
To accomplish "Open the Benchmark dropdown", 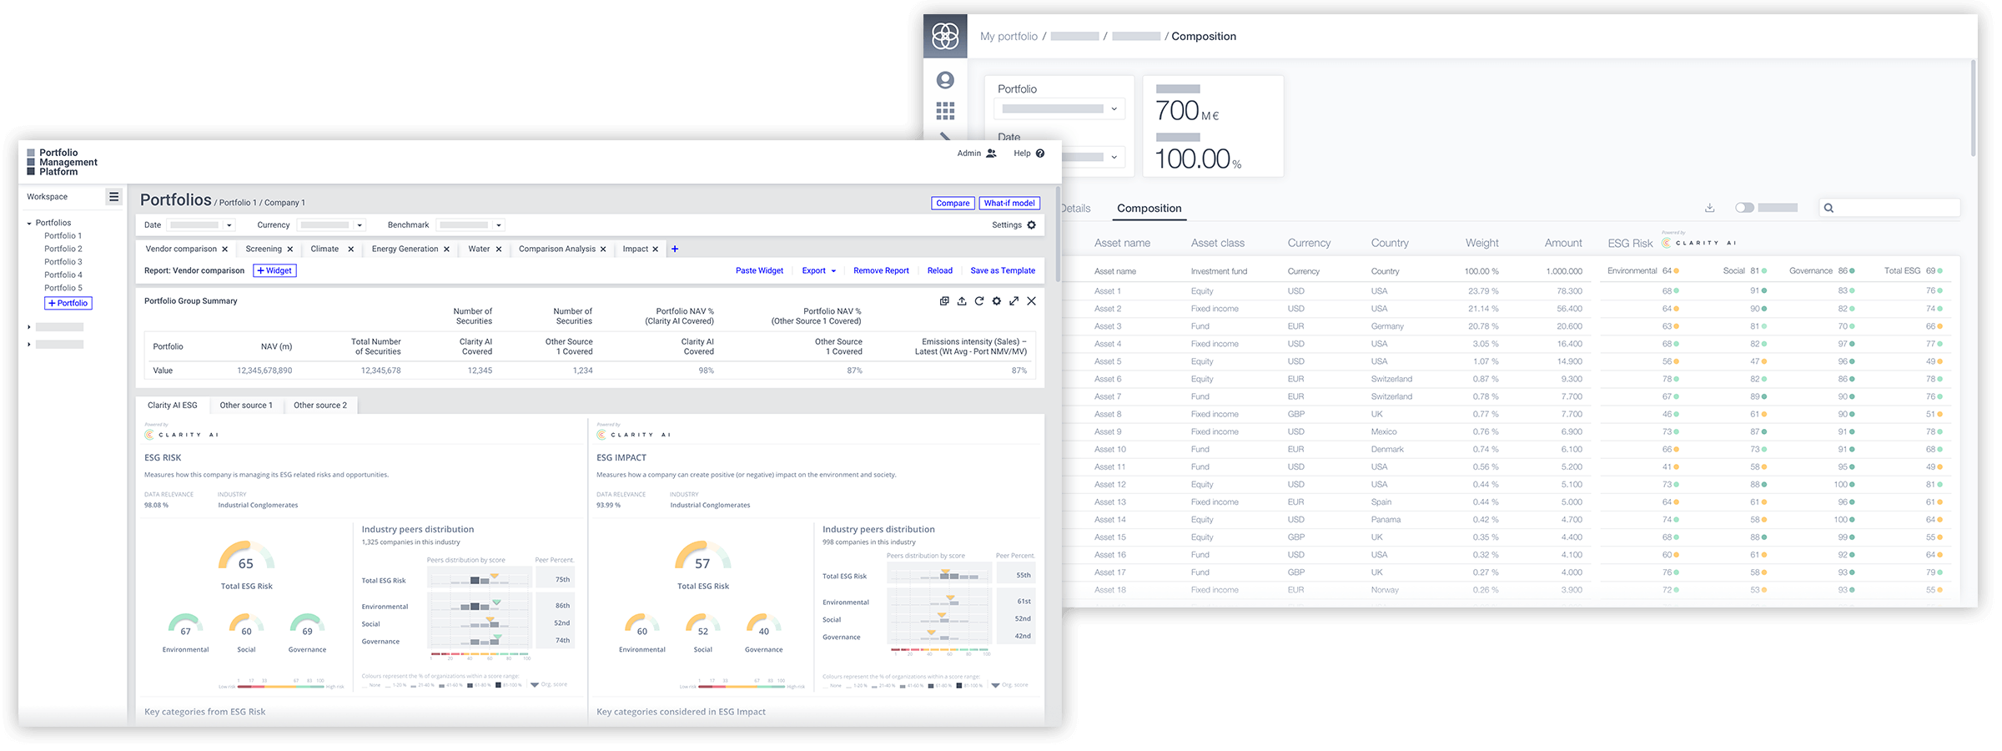I will (x=470, y=224).
